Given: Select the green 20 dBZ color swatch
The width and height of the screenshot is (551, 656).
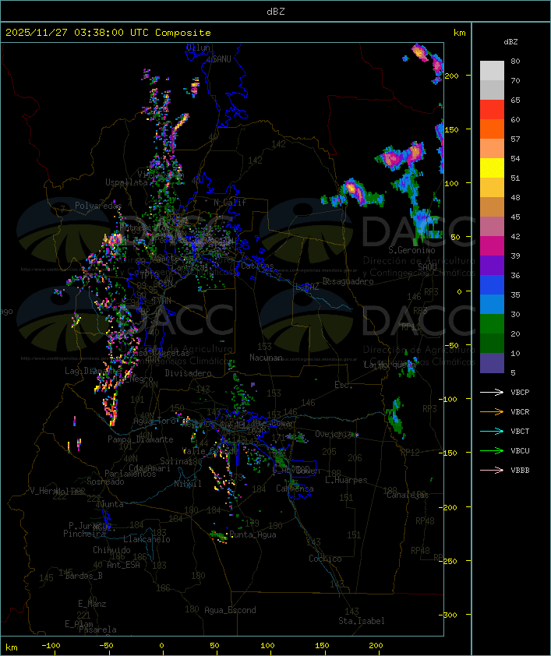Looking at the screenshot, I should click(x=492, y=324).
